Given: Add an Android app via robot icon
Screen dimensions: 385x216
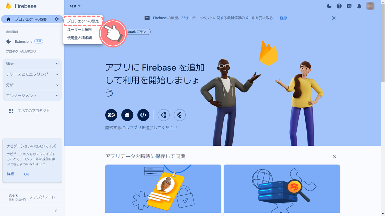Looking at the screenshot, I should [x=127, y=115].
